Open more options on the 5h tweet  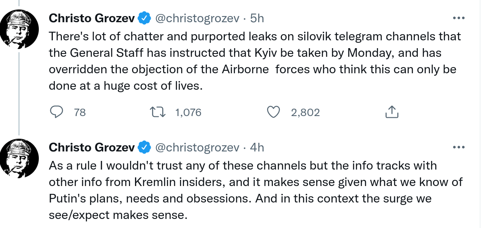point(459,18)
